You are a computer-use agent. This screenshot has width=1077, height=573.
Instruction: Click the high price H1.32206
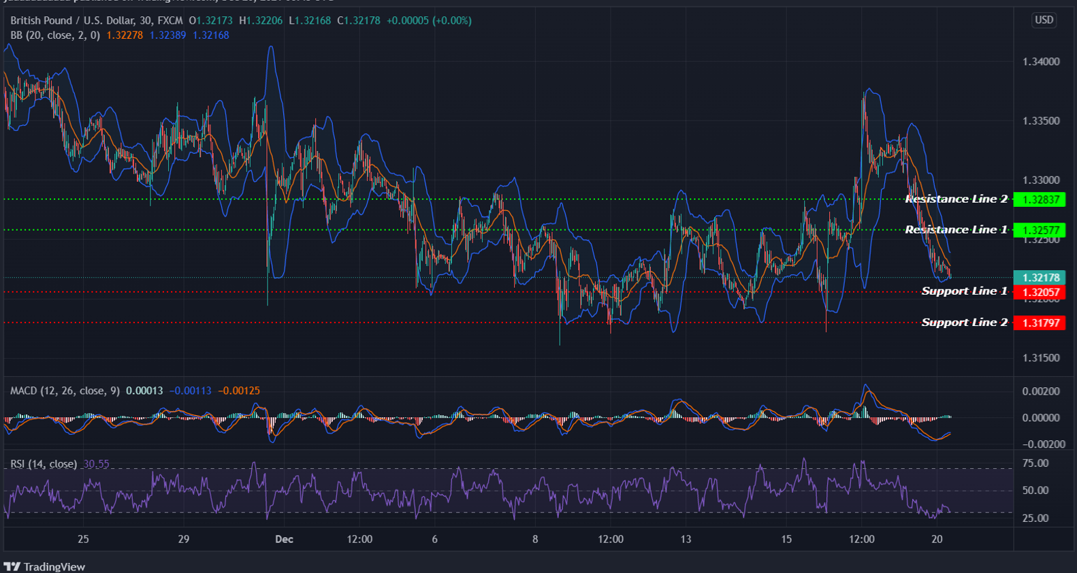pos(261,20)
